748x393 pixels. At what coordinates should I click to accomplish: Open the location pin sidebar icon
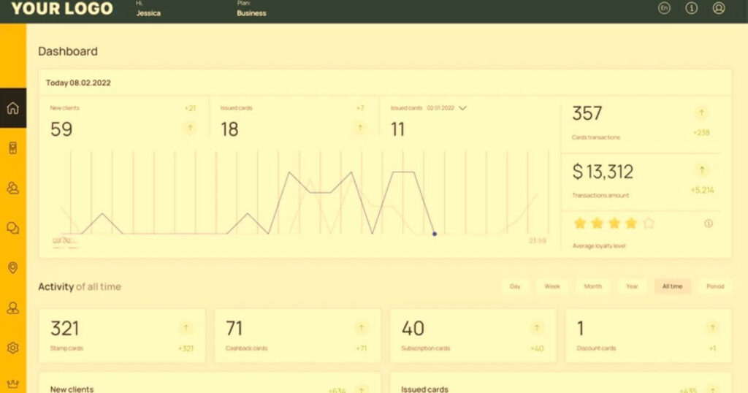tap(13, 267)
